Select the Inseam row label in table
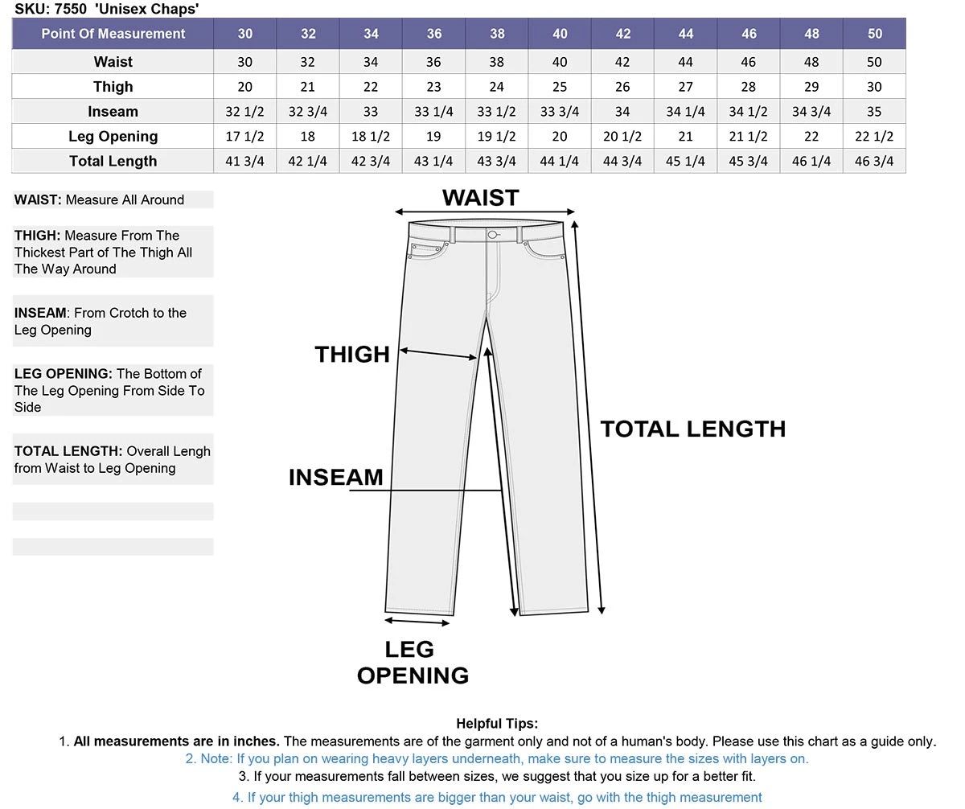This screenshot has height=809, width=965. (x=113, y=112)
